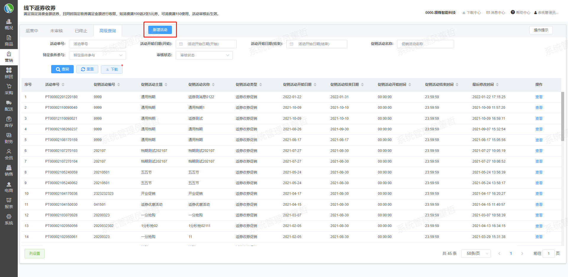Open the 50条/页 page size dropdown

[x=476, y=254]
